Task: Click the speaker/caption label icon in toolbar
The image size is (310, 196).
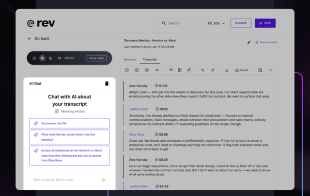Action: tap(171, 70)
